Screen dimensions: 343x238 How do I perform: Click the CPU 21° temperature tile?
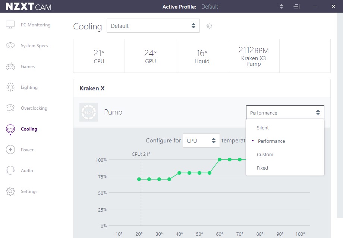[99, 56]
